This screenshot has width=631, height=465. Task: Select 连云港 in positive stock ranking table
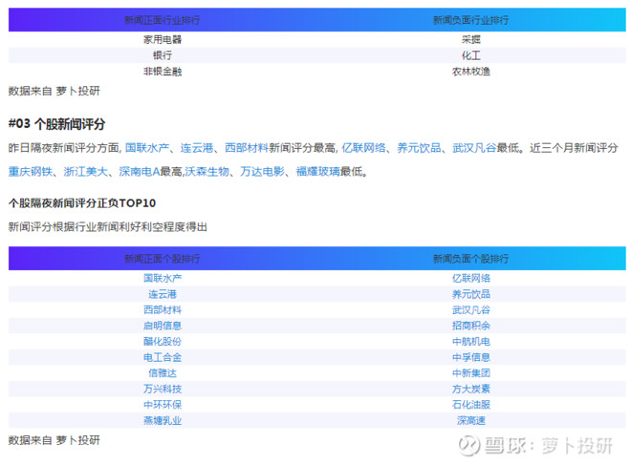[x=163, y=294]
